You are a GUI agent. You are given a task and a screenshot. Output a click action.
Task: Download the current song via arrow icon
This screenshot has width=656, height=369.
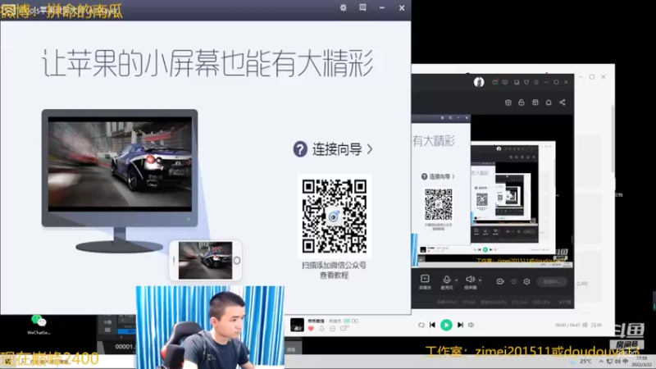[321, 329]
